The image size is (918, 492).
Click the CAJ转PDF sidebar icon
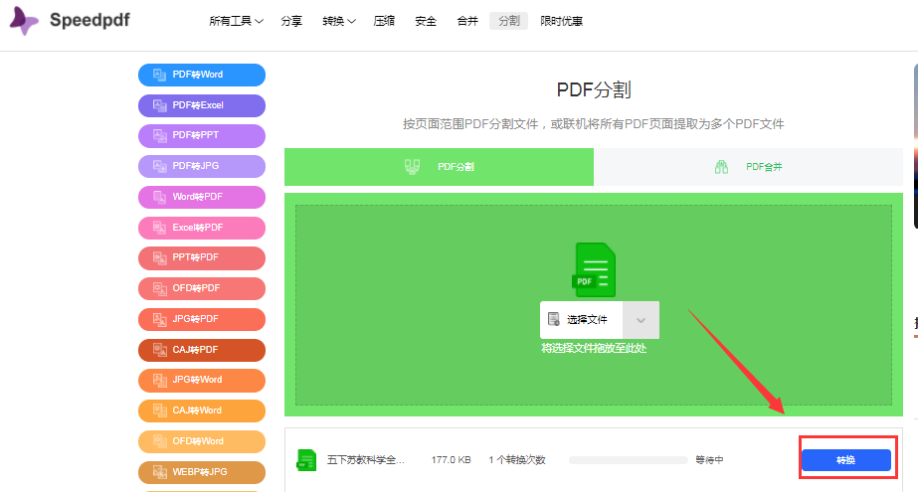(x=159, y=350)
